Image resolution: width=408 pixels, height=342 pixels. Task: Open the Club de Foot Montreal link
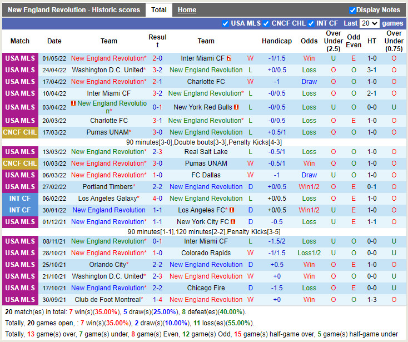point(107,300)
